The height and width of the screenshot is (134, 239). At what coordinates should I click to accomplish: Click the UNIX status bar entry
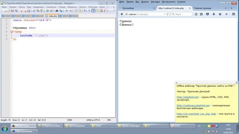[x=70, y=120]
